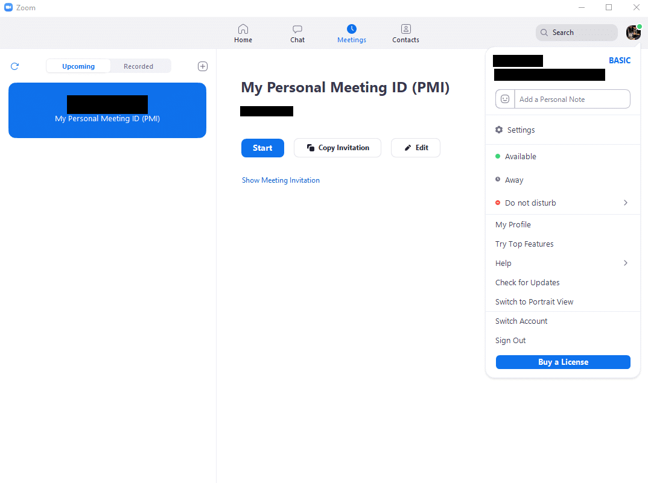
Task: Go to Contacts icon in top bar
Action: point(406,29)
